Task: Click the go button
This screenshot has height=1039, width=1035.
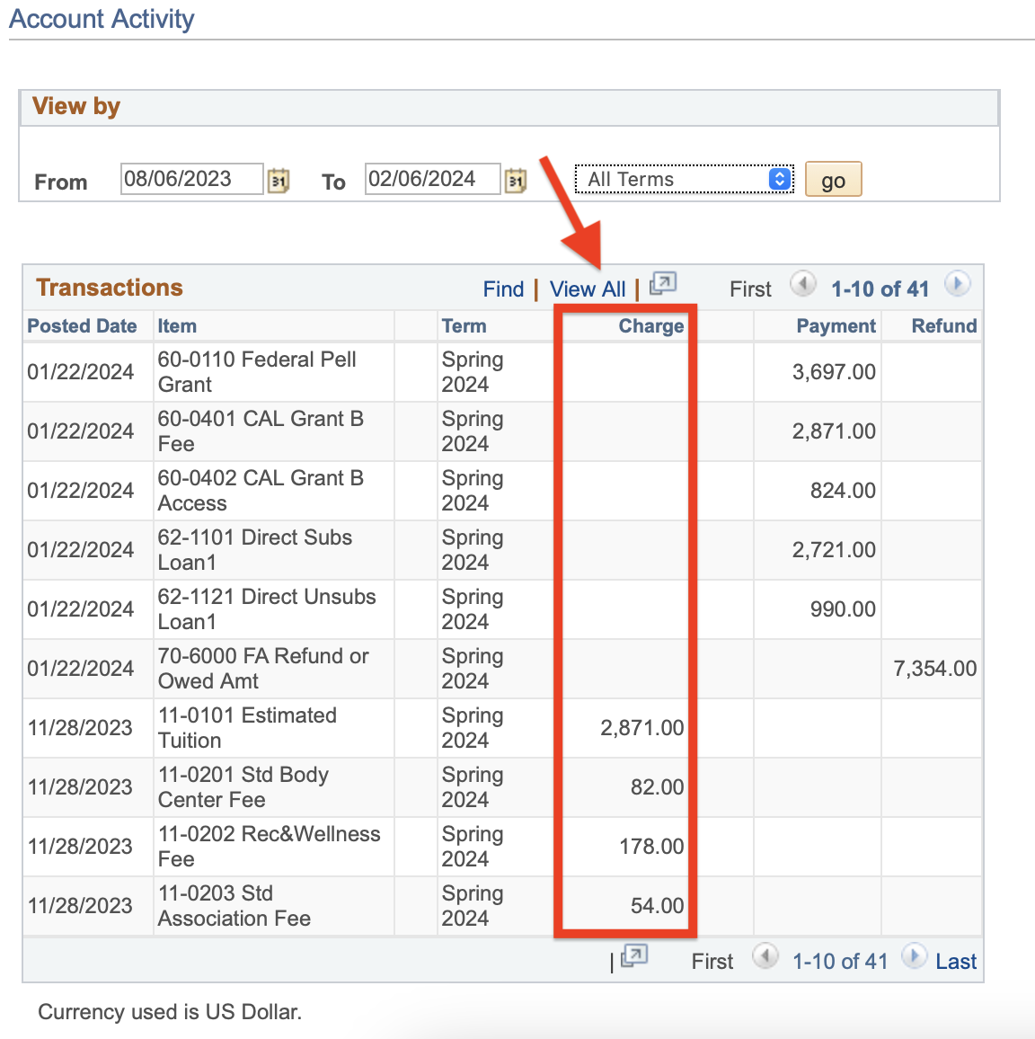Action: [832, 179]
